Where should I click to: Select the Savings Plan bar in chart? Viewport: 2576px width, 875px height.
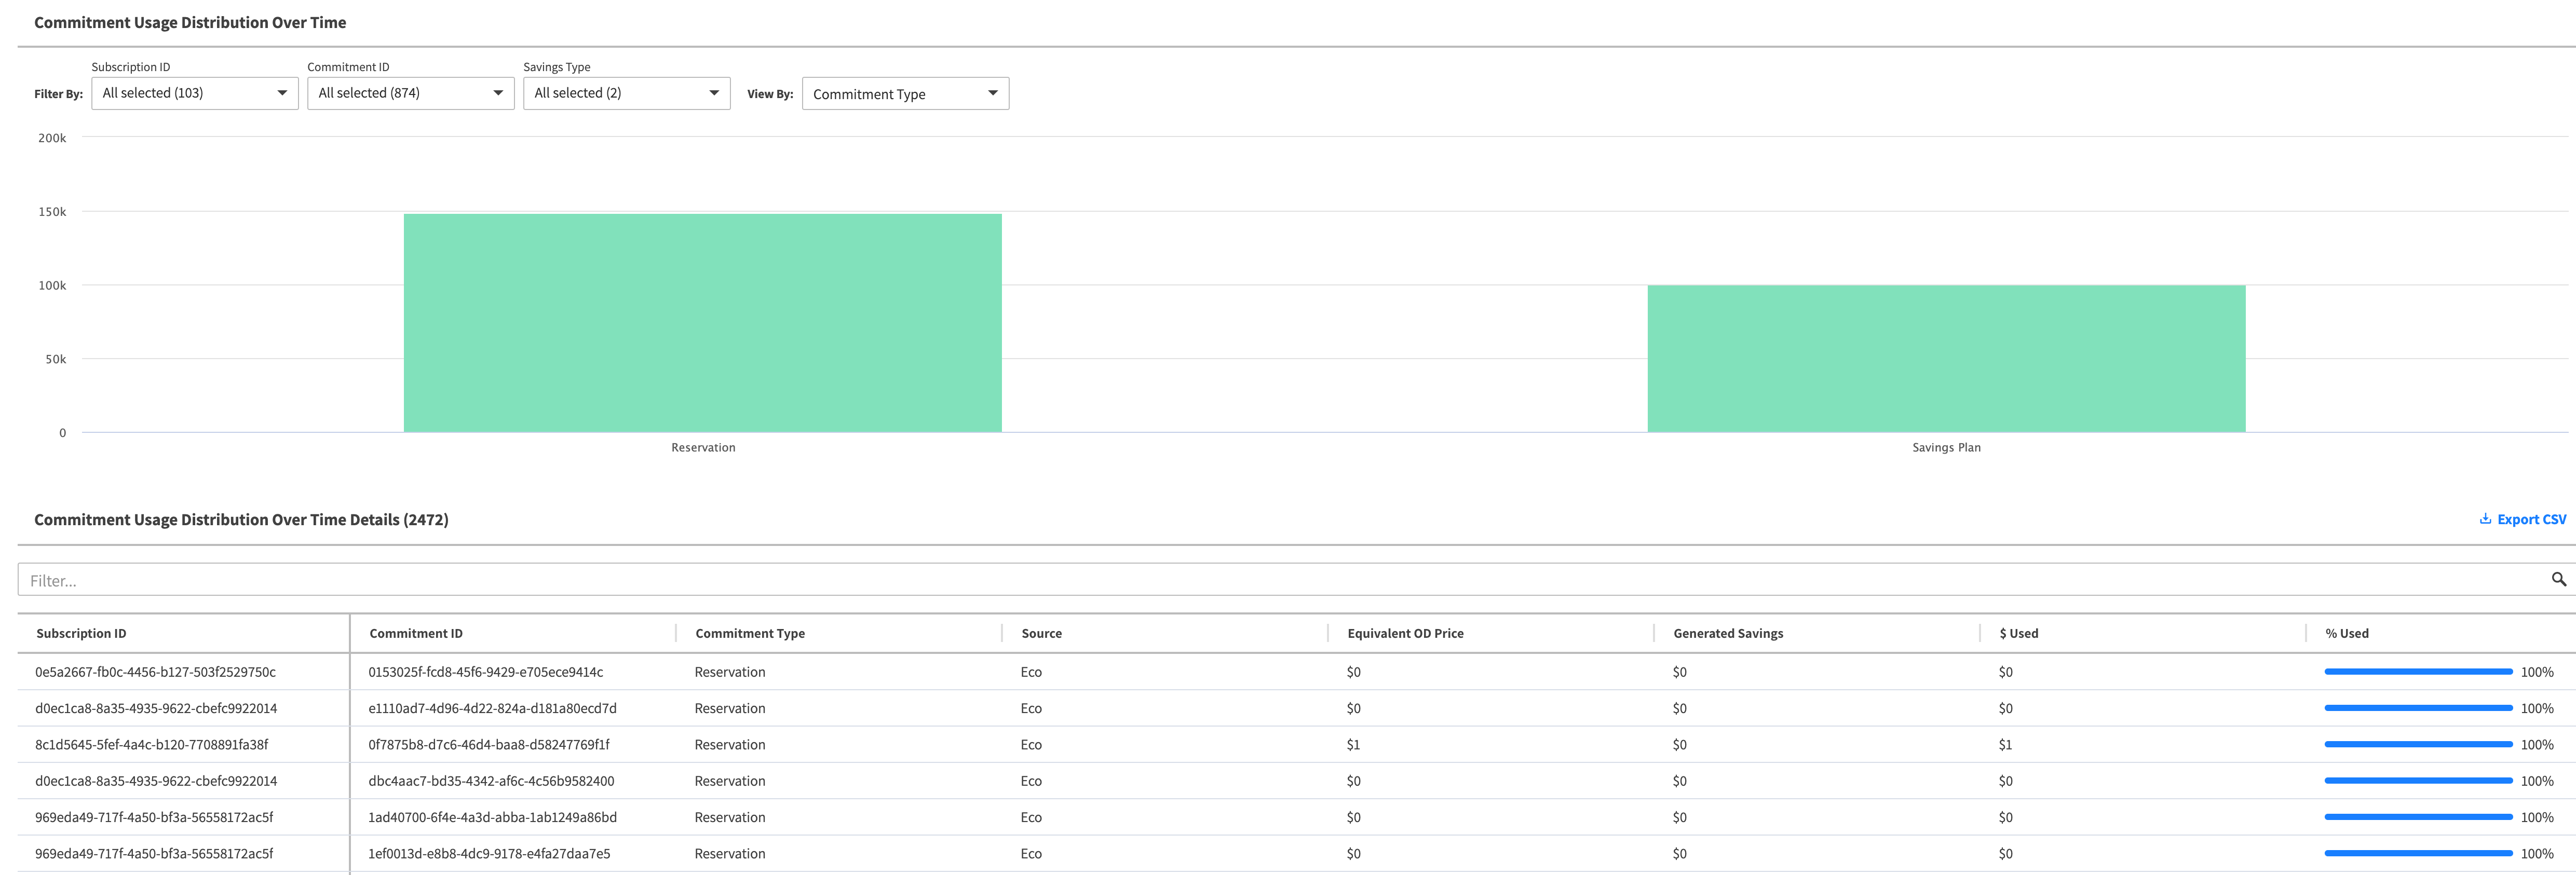point(1945,359)
